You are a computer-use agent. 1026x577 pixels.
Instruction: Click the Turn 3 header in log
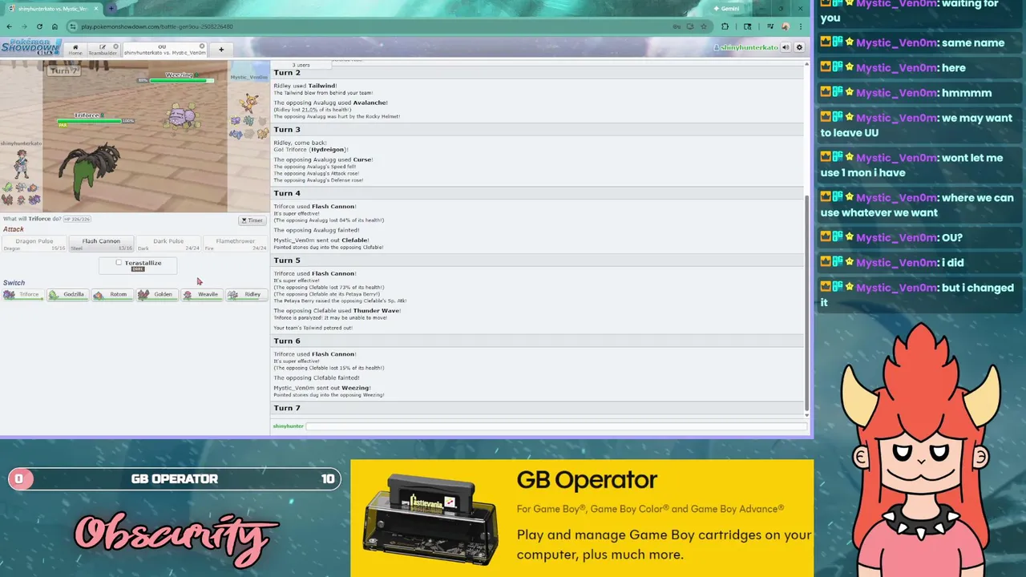(287, 129)
